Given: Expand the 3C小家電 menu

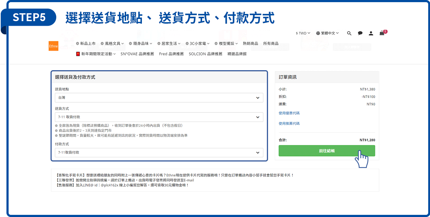Looking at the screenshot, I should (197, 44).
